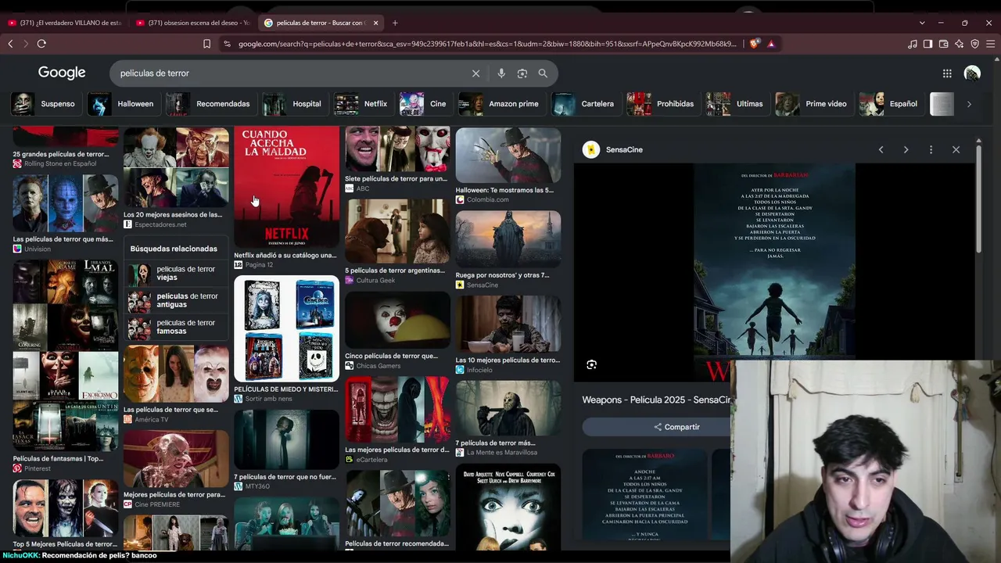Expand more filter chips with right arrow
This screenshot has height=563, width=1001.
(x=969, y=104)
